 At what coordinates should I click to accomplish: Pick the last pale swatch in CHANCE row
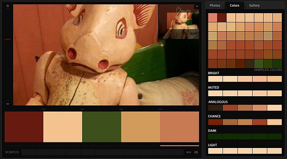(274, 122)
